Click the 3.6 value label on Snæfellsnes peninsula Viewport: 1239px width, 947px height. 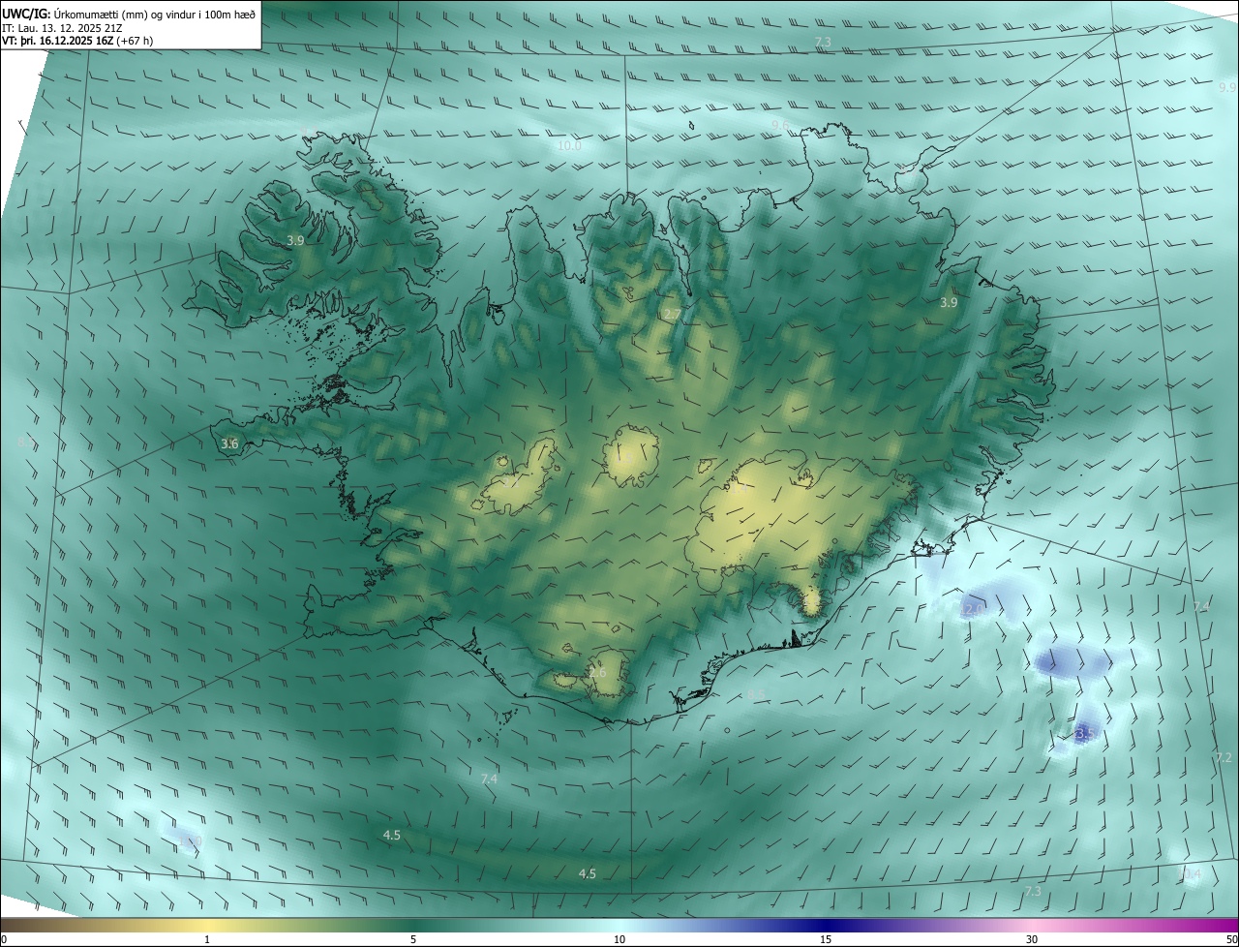point(229,444)
